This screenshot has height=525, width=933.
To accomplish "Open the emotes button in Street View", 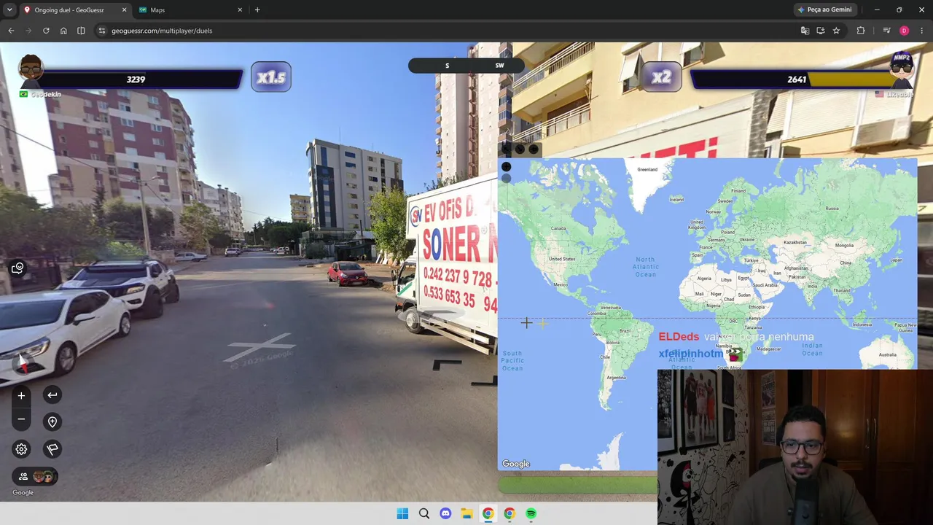I will click(17, 268).
